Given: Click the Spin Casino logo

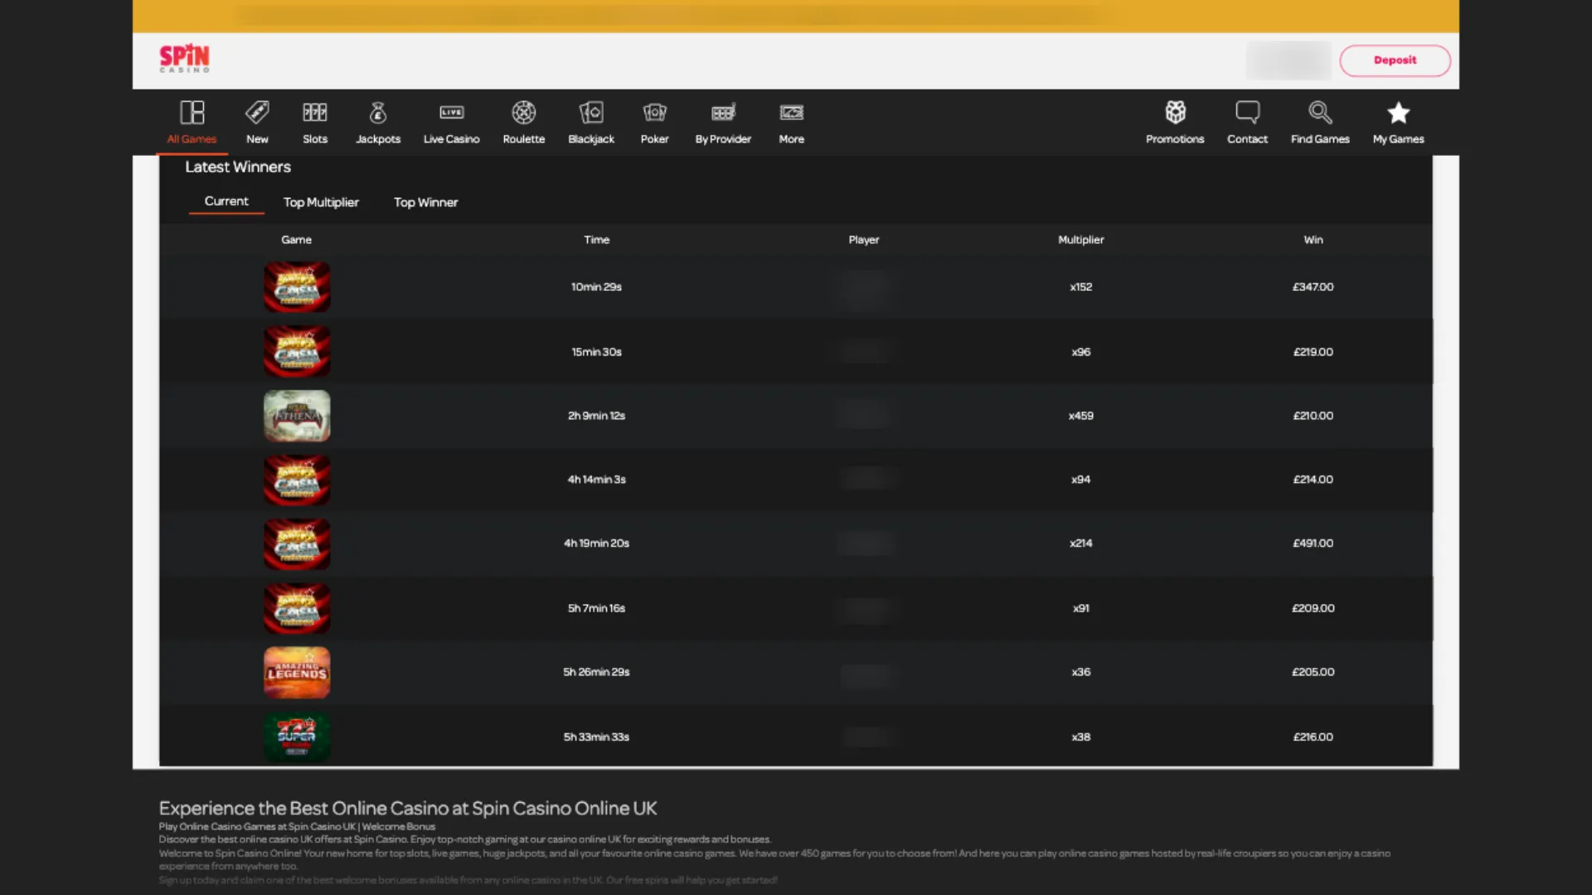Looking at the screenshot, I should 184,58.
